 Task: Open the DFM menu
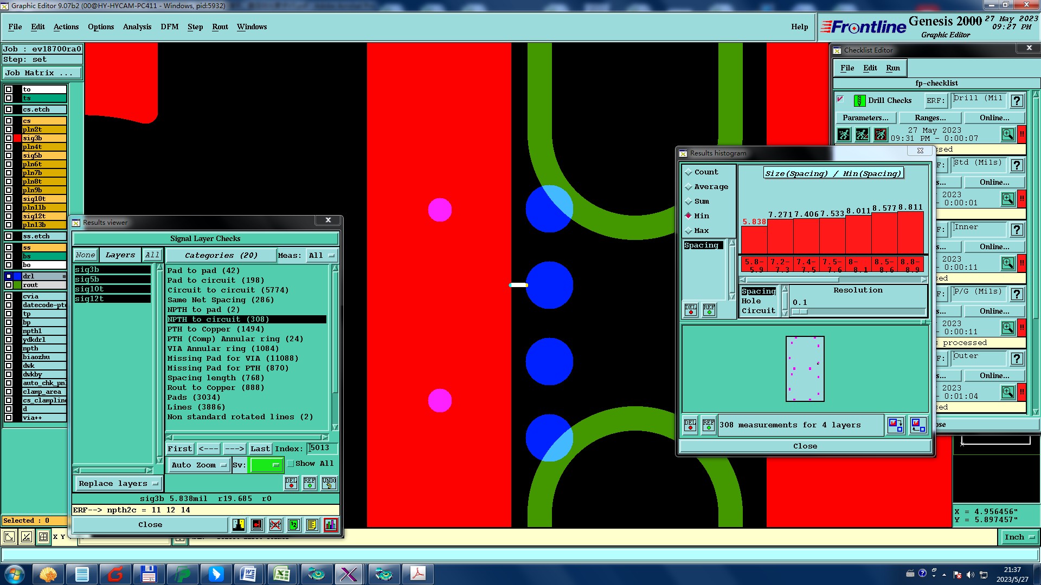pos(169,27)
